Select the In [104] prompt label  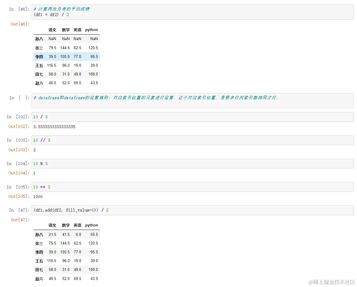coord(18,164)
